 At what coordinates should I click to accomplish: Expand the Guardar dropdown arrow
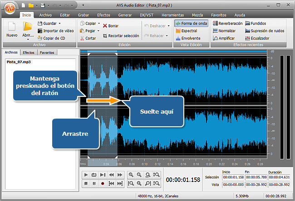pos(59,23)
